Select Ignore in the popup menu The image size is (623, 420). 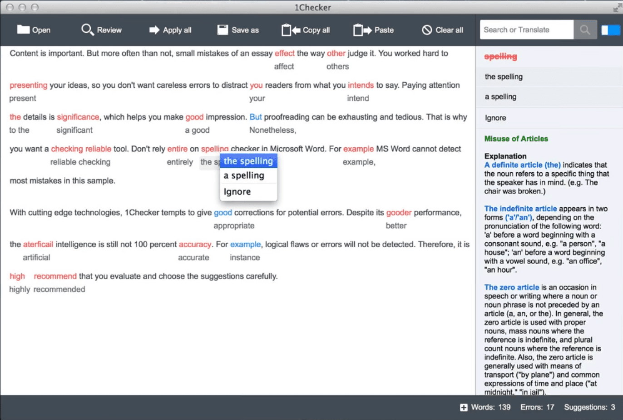tap(237, 192)
